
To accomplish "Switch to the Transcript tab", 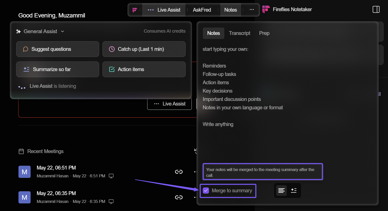I will pos(240,33).
